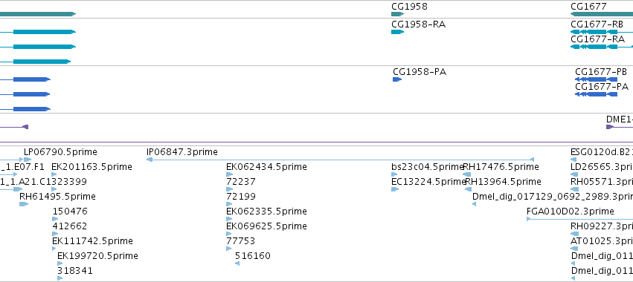Click the EK062434.5prime EST arrow
Screen dimensions: 633x282
pyautogui.click(x=230, y=174)
